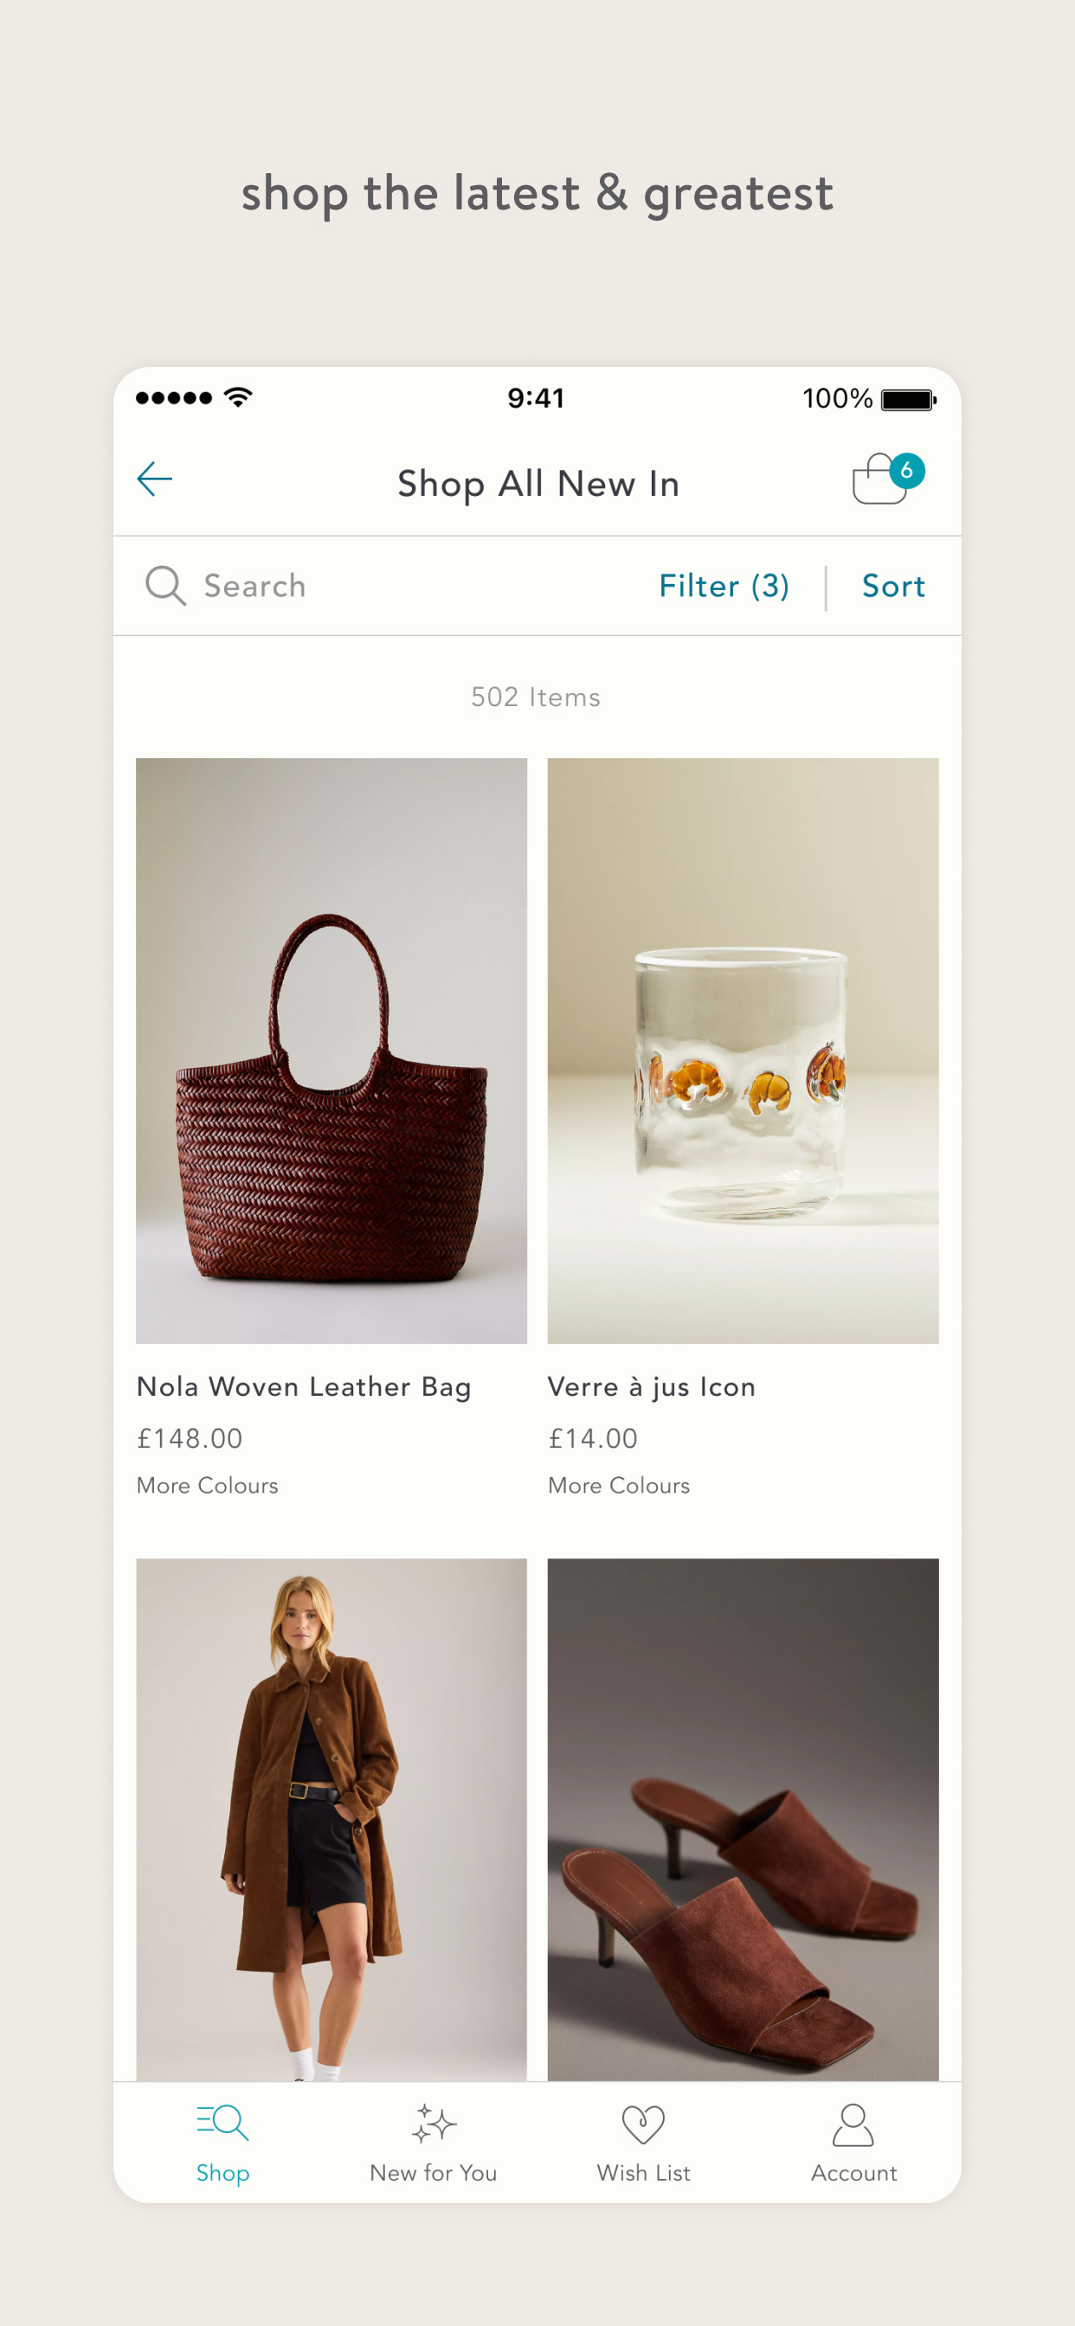Tap the basket count badge showing 6
1075x2326 pixels.
[906, 471]
